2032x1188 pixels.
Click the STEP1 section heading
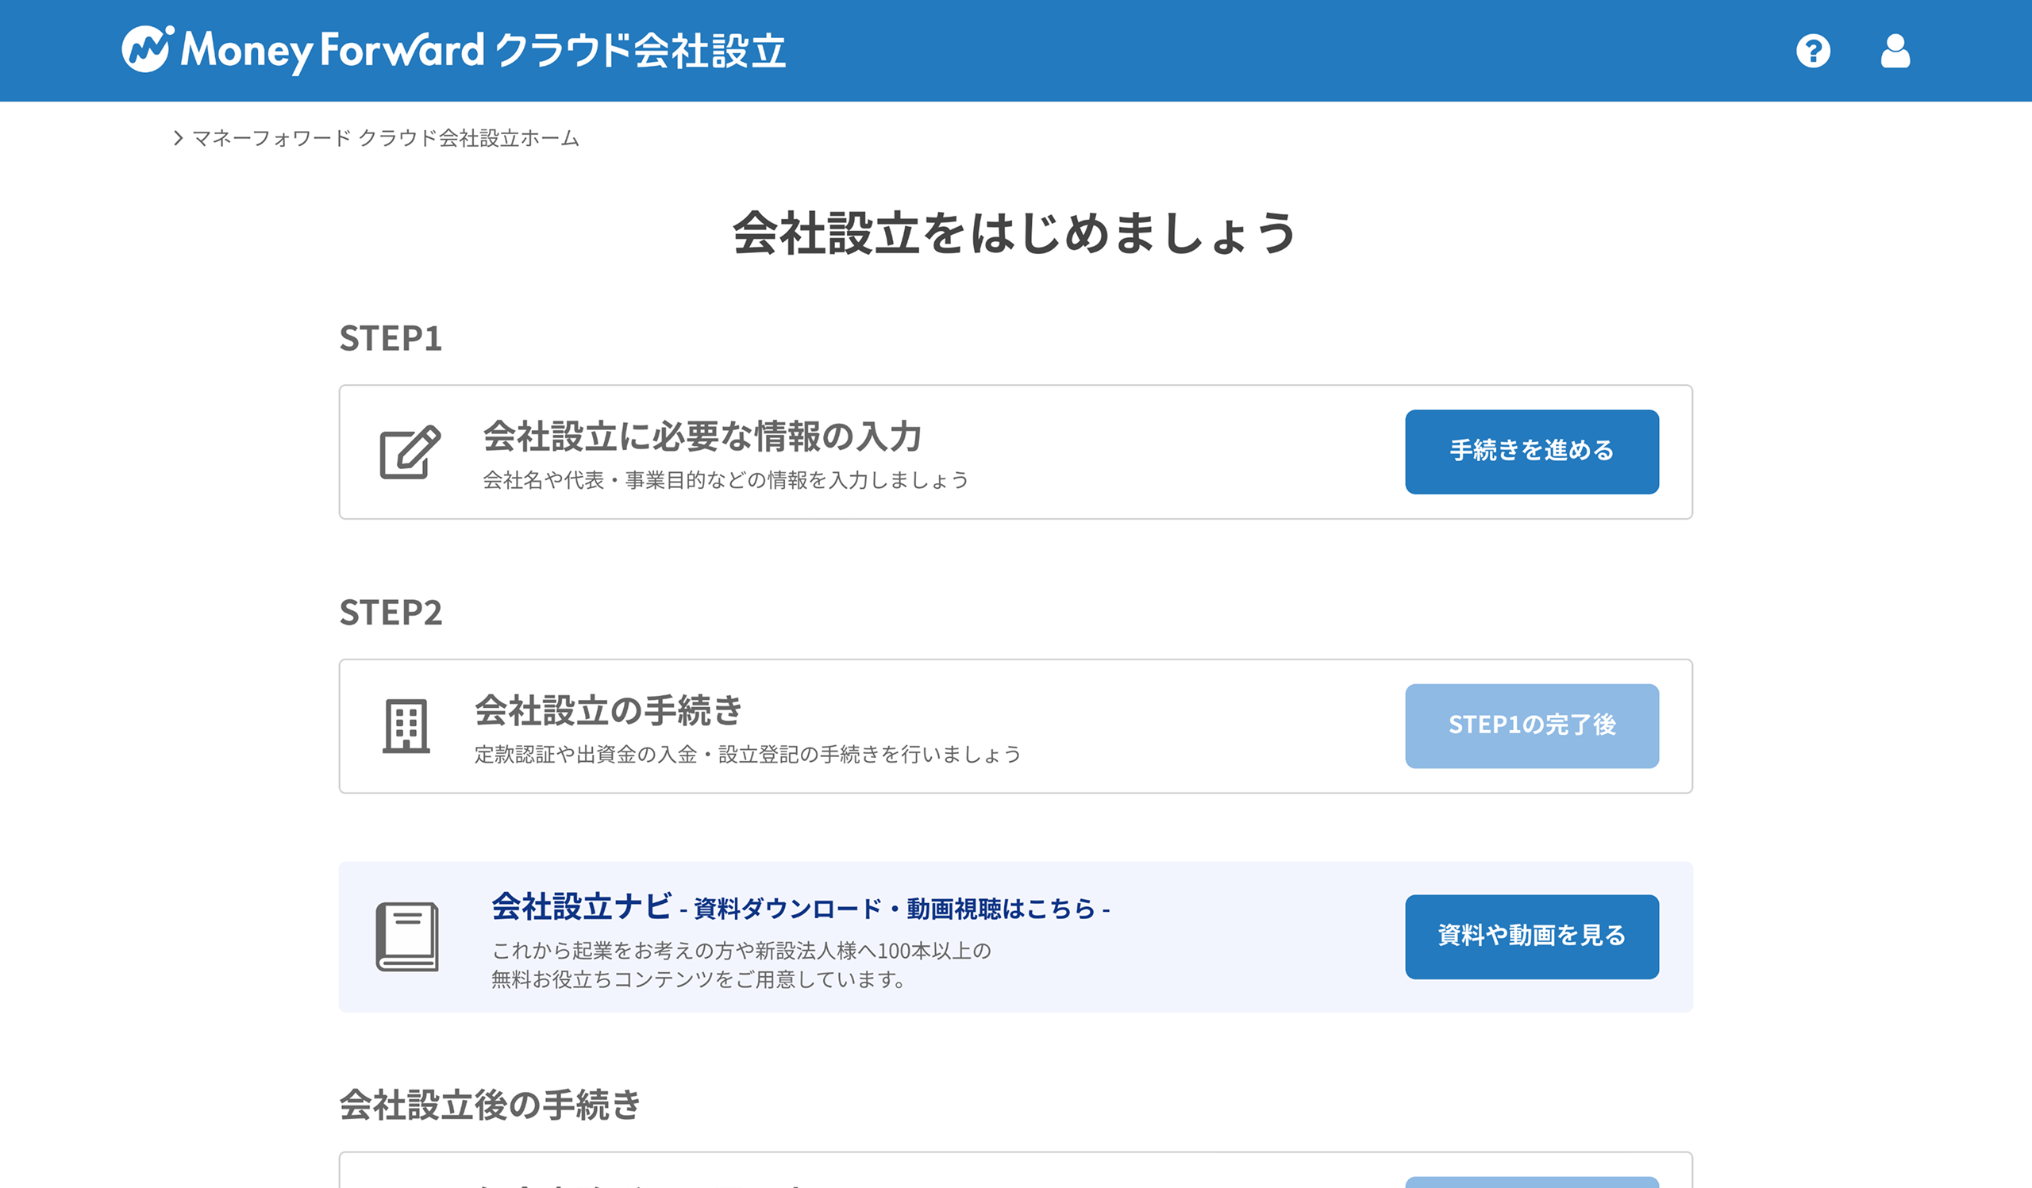point(391,338)
